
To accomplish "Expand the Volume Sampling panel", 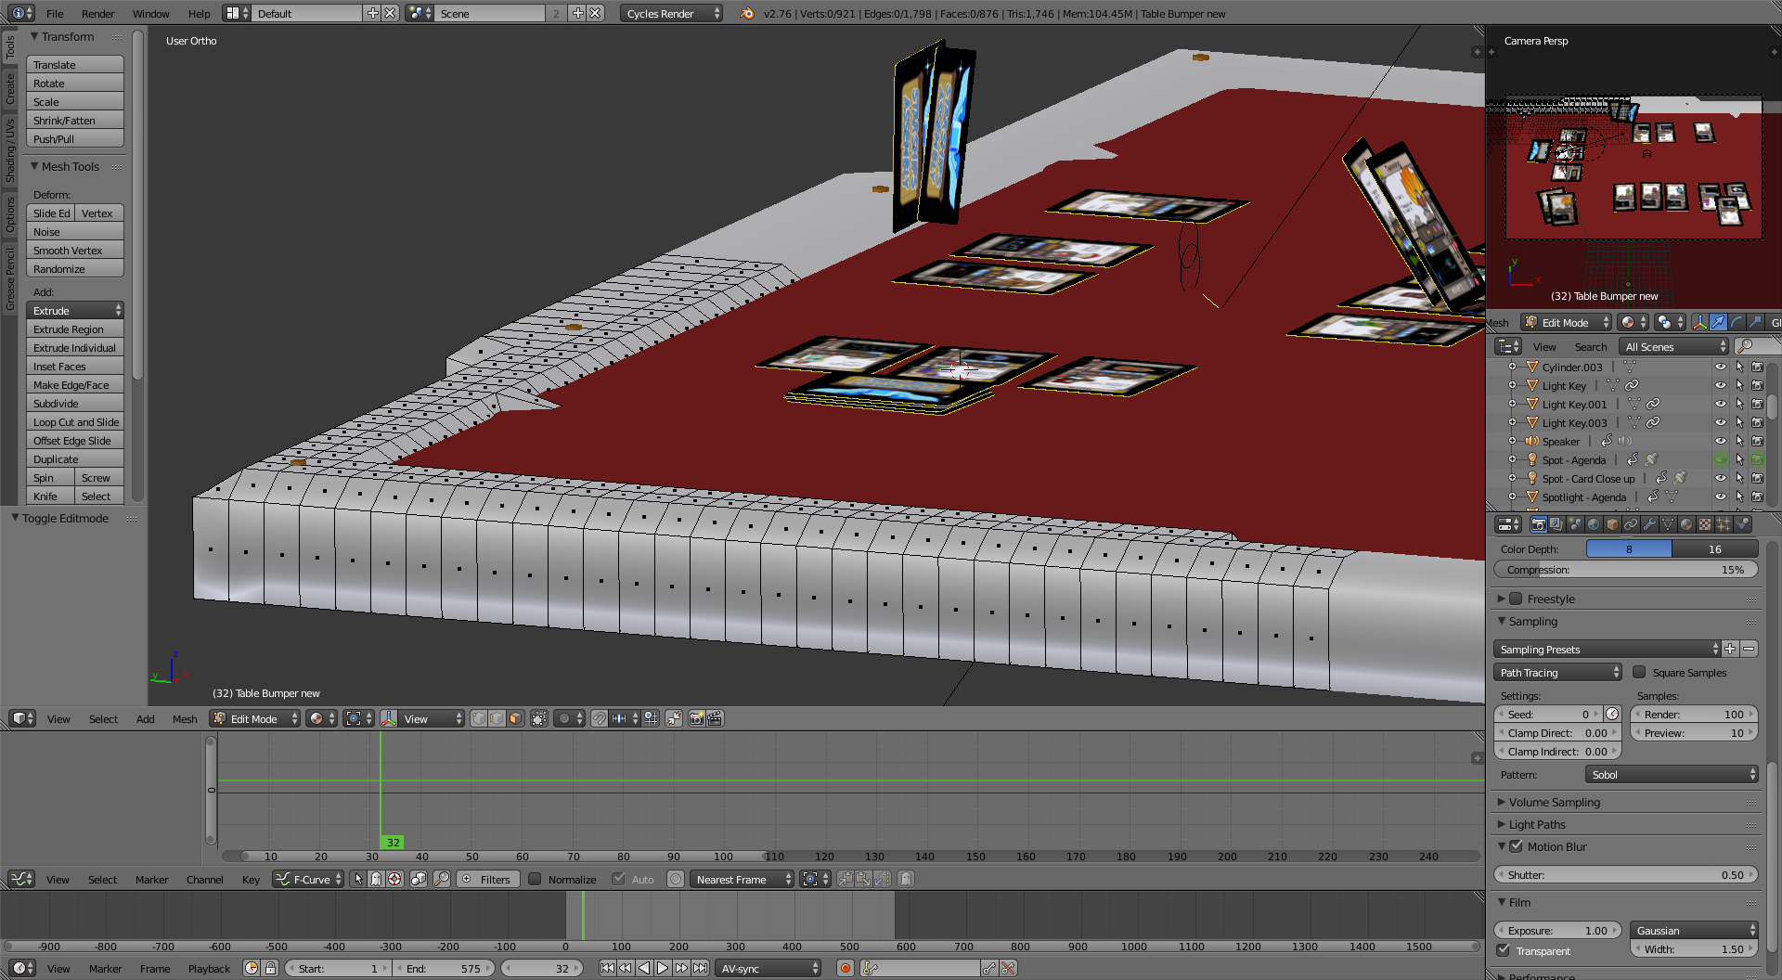I will 1555,802.
